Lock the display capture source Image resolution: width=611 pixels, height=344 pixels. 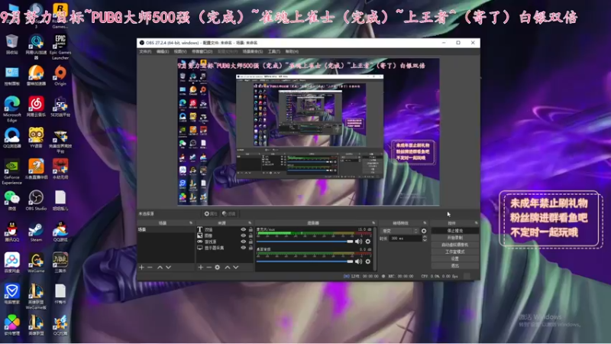pos(251,248)
